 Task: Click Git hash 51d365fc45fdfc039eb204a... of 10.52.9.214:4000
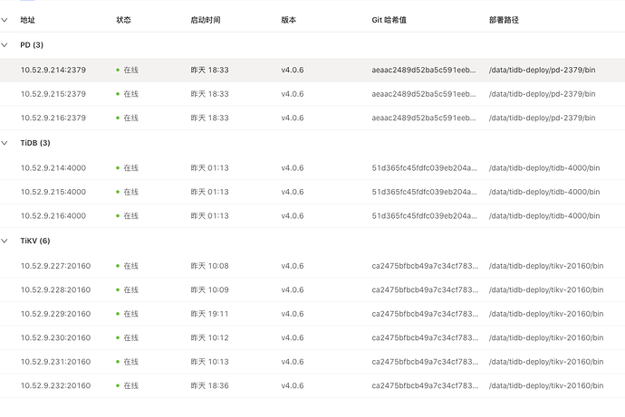(424, 168)
